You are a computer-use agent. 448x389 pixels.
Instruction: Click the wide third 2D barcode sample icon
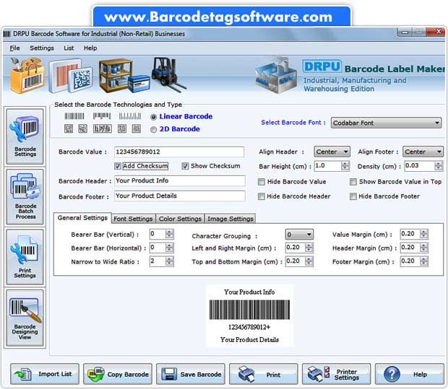click(103, 128)
